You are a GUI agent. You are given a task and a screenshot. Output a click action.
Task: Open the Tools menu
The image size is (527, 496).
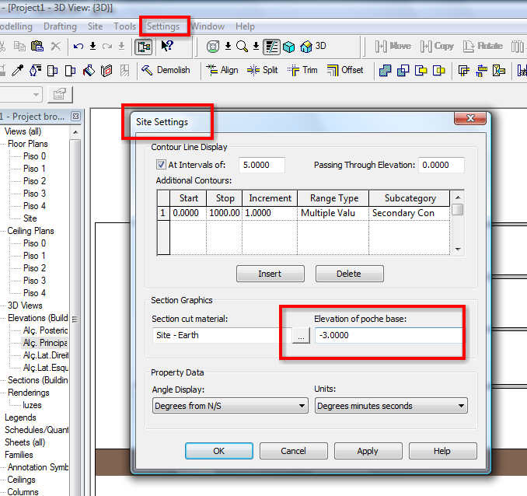coord(124,26)
